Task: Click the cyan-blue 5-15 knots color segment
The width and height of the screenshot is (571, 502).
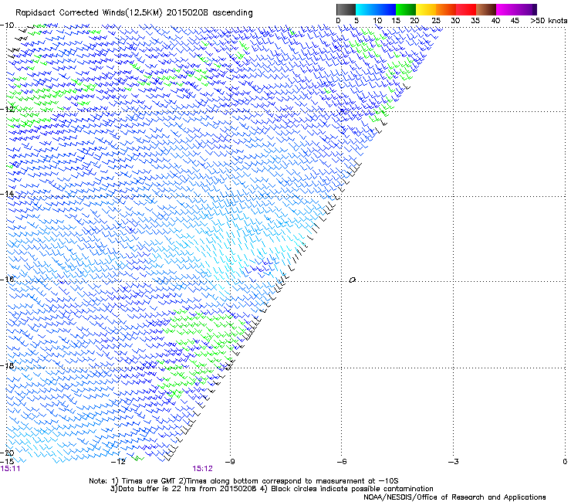Action: coord(376,9)
